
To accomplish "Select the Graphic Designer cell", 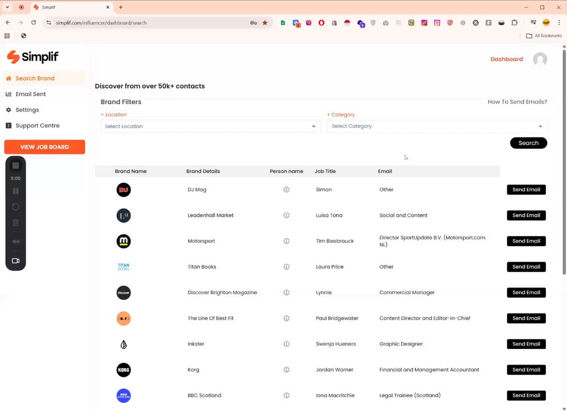I will coord(401,344).
